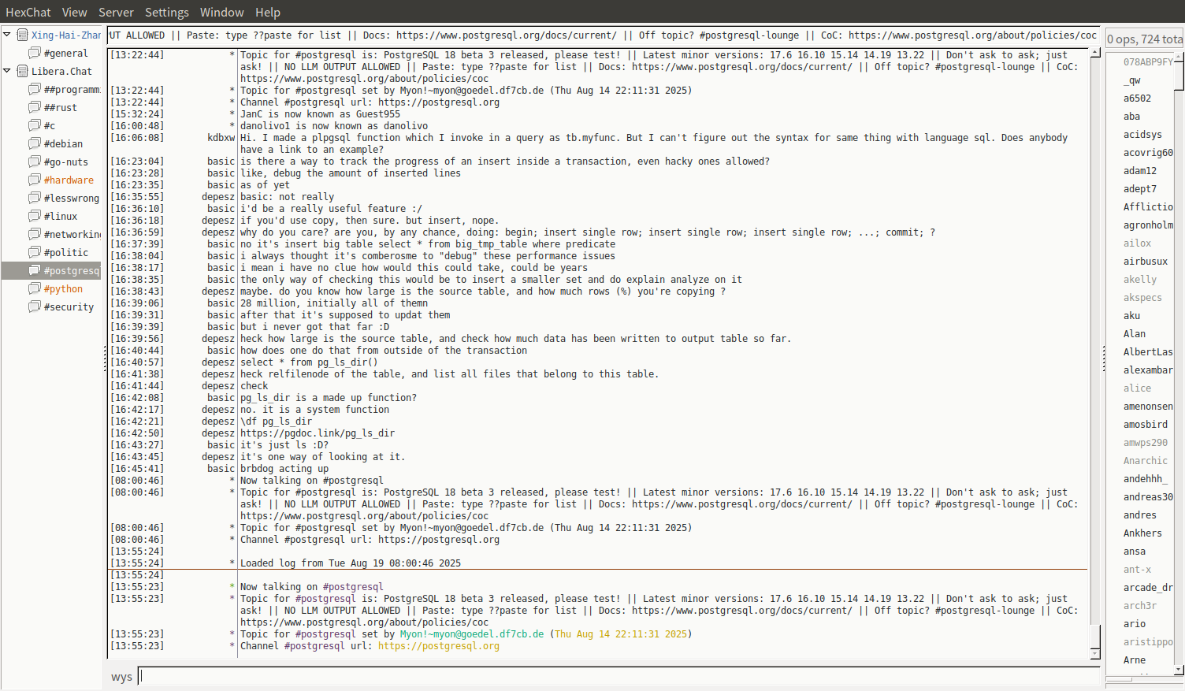Switch to the #general channel
The image size is (1185, 691).
66,53
